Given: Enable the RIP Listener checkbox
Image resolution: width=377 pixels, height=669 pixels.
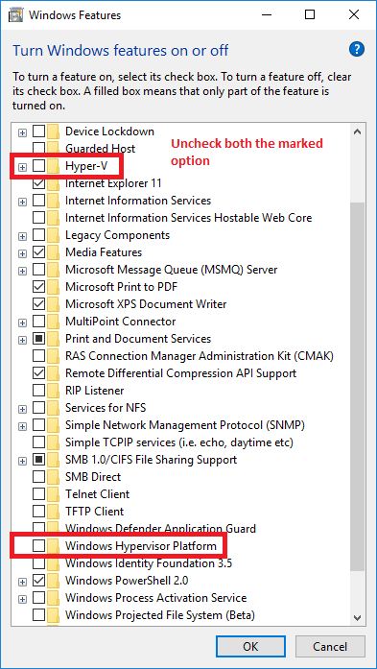Looking at the screenshot, I should [x=38, y=391].
